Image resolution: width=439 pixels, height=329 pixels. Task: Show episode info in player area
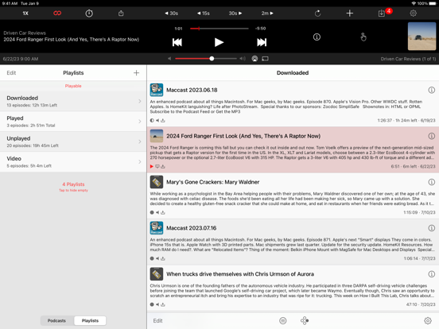point(317,37)
